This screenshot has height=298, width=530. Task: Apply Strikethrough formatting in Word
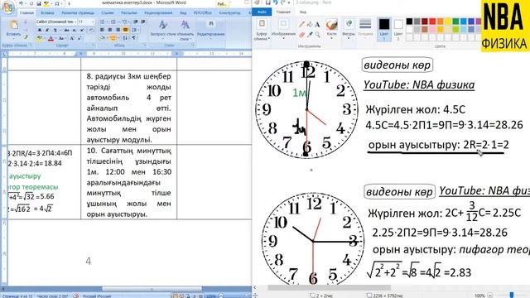click(x=66, y=30)
